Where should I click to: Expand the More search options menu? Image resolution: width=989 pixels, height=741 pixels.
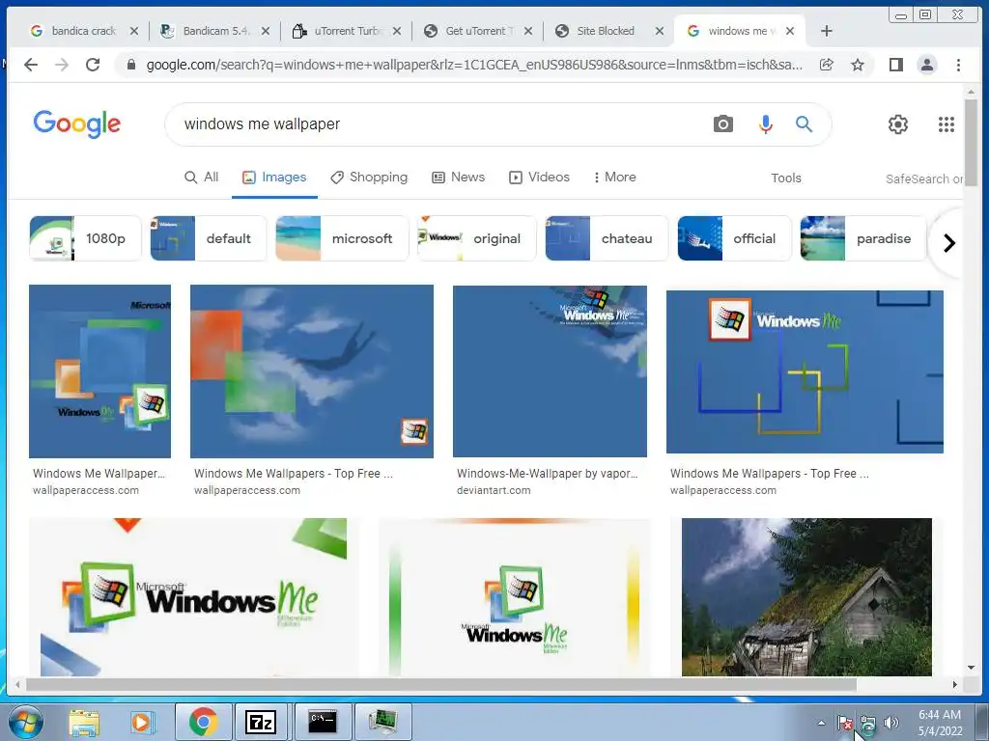tap(614, 178)
